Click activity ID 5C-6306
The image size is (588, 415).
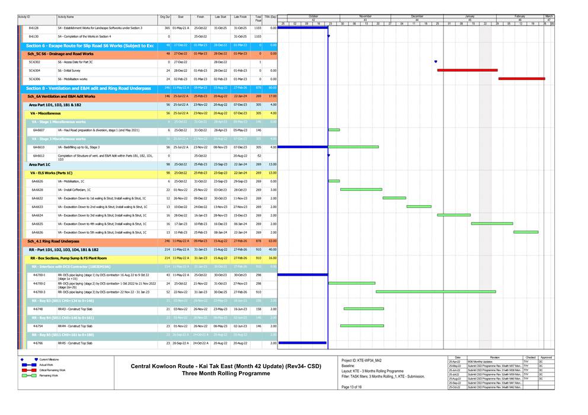tap(34, 79)
